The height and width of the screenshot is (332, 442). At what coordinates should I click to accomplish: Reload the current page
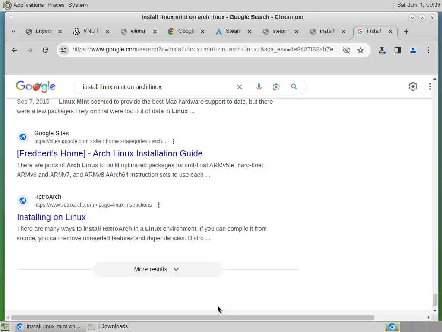coord(45,50)
